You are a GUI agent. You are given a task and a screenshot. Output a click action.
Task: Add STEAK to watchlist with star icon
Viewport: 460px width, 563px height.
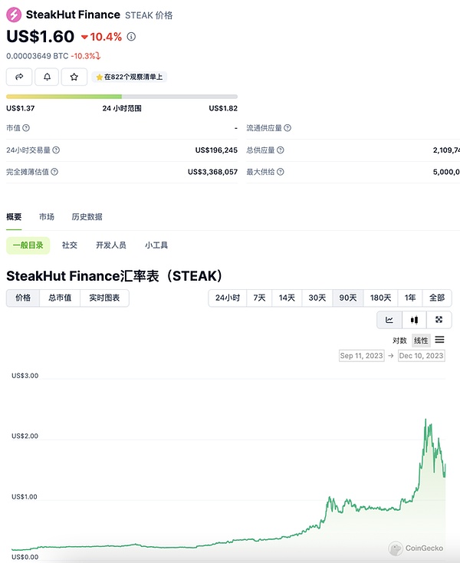[x=74, y=77]
